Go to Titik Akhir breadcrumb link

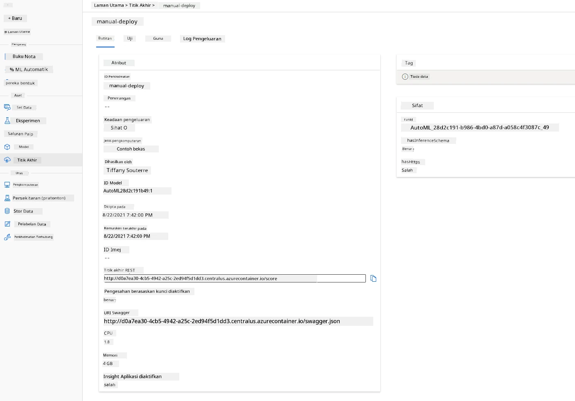tap(140, 5)
